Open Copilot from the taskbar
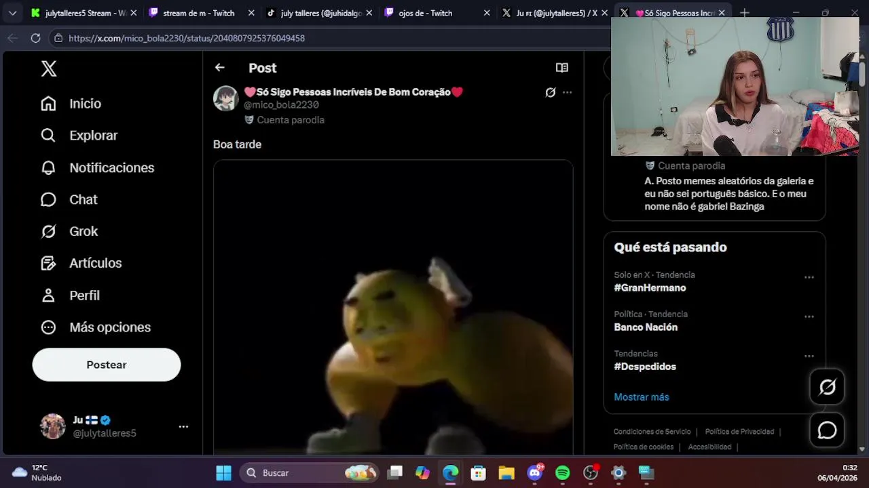This screenshot has width=869, height=488. pyautogui.click(x=423, y=472)
